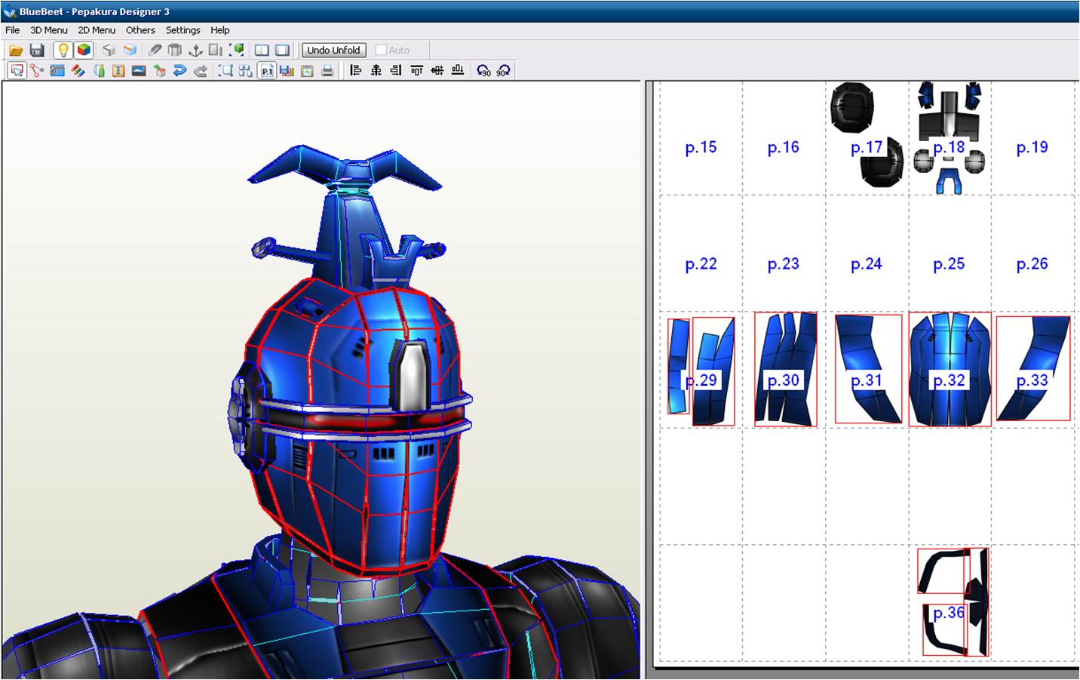
Task: Click the dashed rectangle select-all icon
Action: pos(226,71)
